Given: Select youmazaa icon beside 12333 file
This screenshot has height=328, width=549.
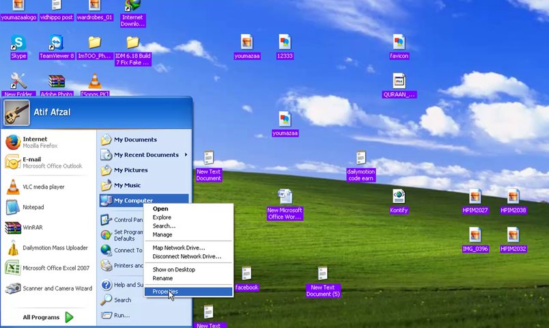Looking at the screenshot, I should point(247,43).
